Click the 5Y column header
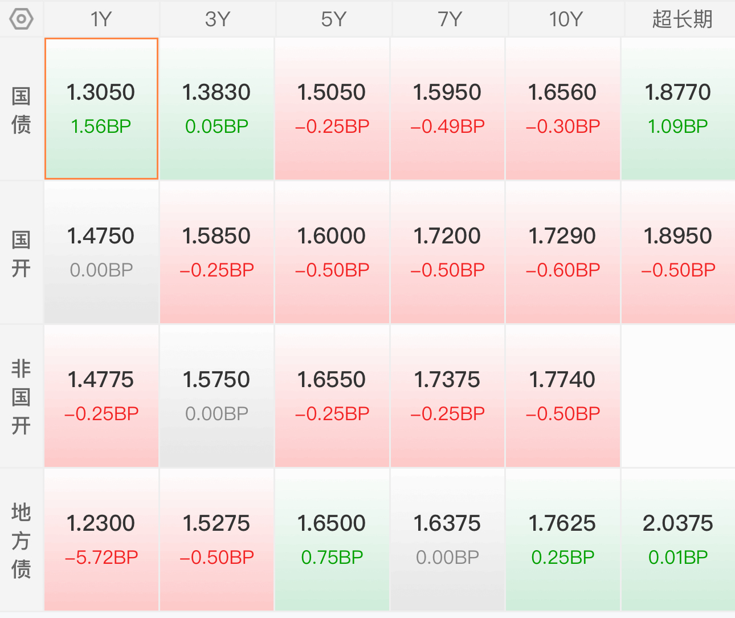 click(333, 19)
